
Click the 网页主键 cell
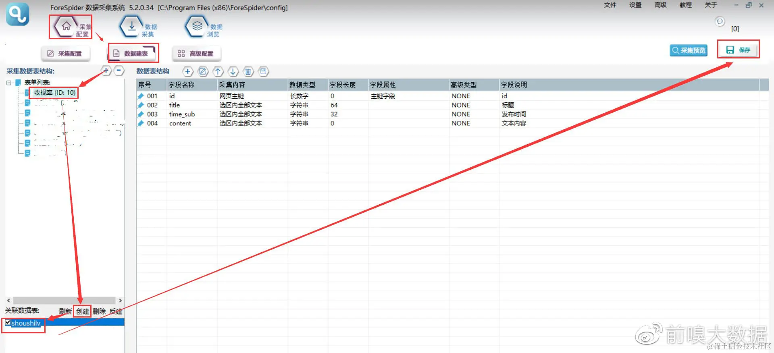(232, 96)
